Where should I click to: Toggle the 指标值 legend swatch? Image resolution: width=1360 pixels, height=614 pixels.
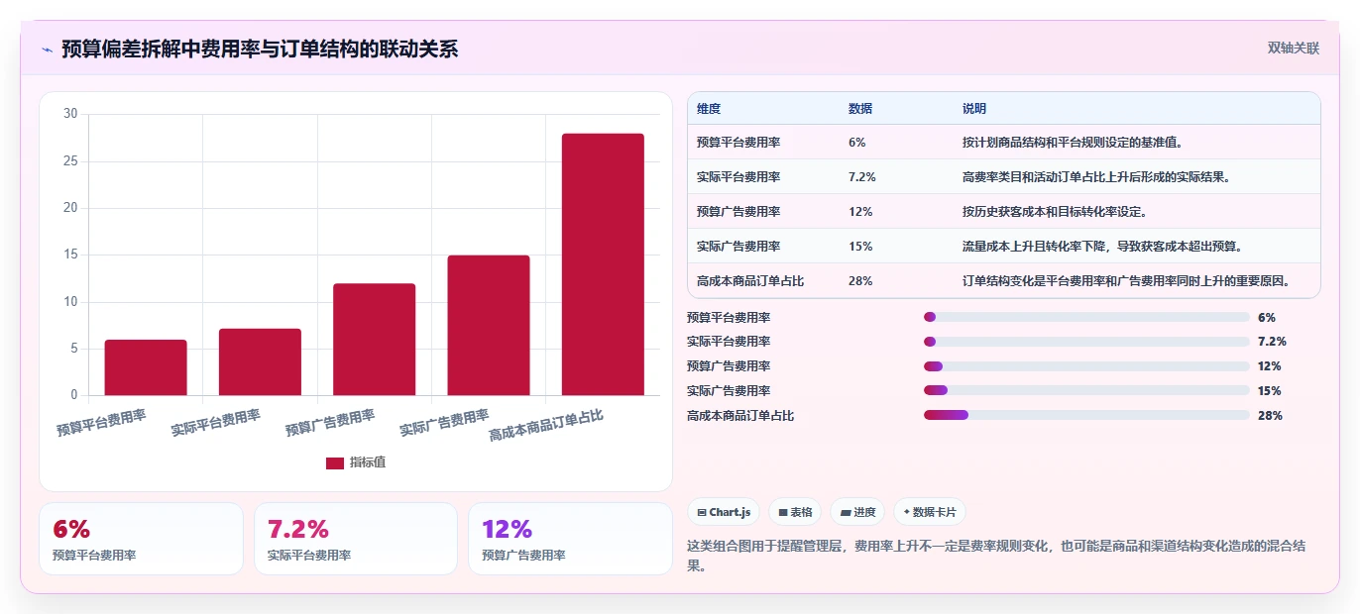tap(334, 462)
